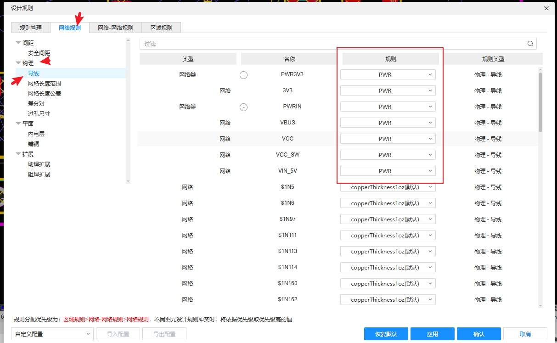Click the VIN_5V net name cell

pyautogui.click(x=287, y=171)
